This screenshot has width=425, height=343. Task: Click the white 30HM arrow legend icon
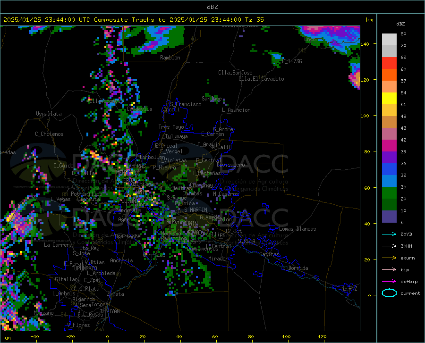(389, 246)
